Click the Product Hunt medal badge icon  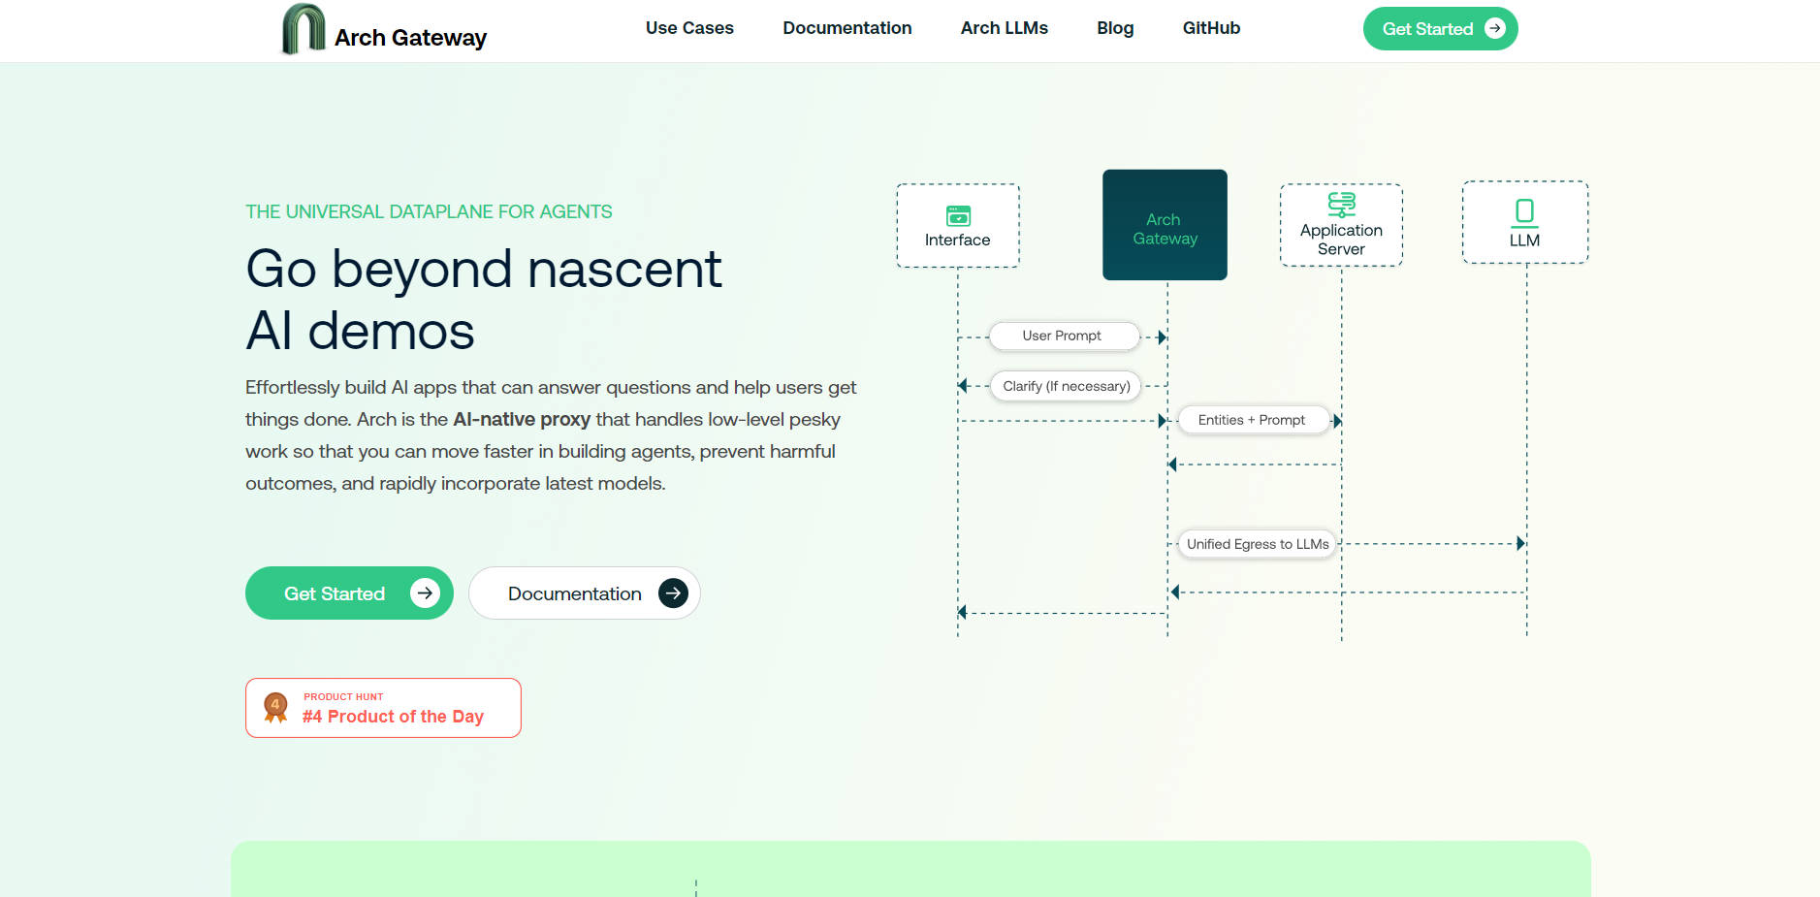[x=275, y=708]
